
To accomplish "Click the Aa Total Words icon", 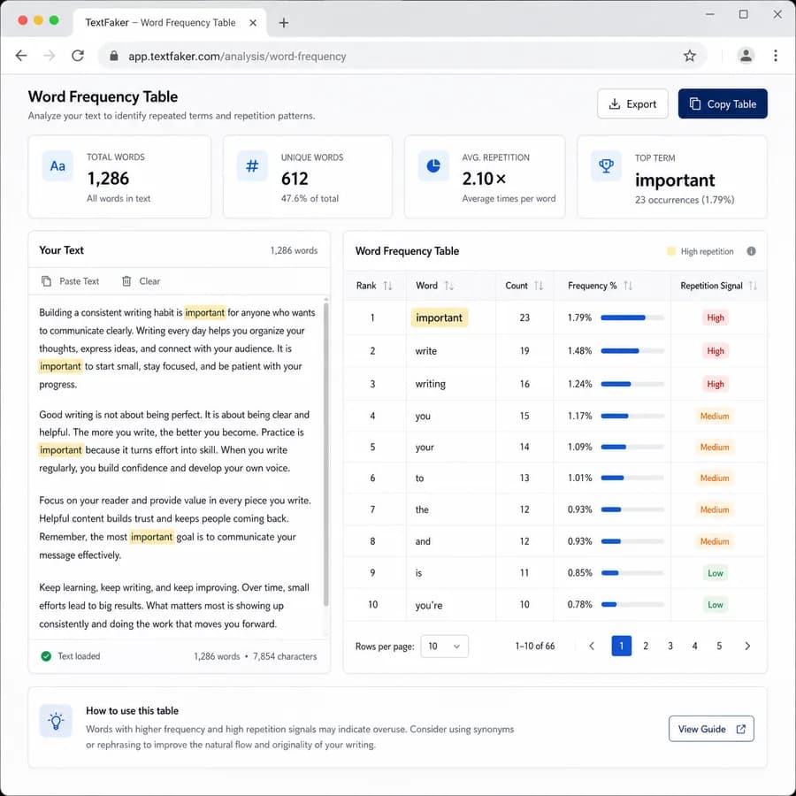I will click(57, 166).
